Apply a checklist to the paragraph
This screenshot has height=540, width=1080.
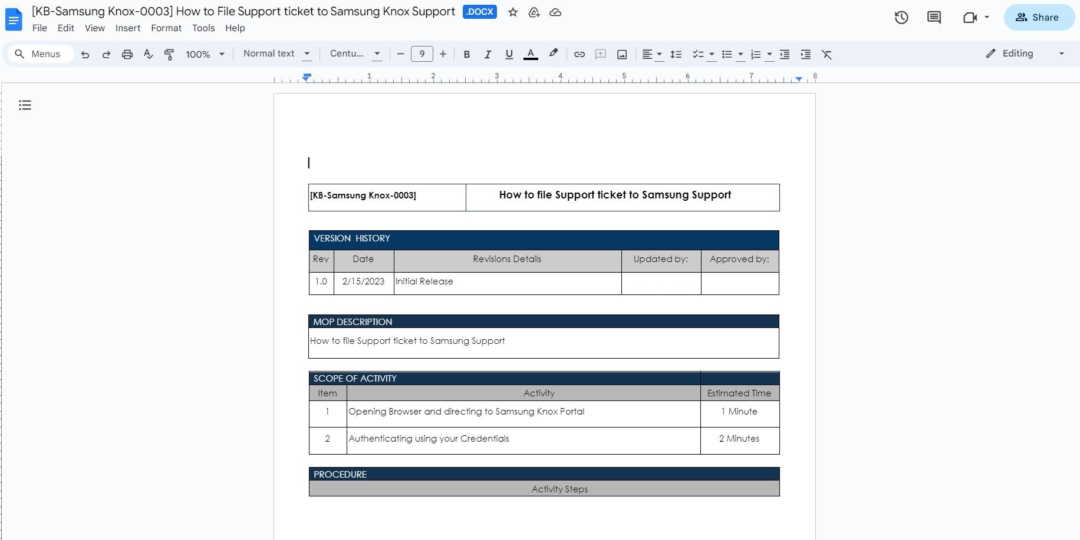698,54
